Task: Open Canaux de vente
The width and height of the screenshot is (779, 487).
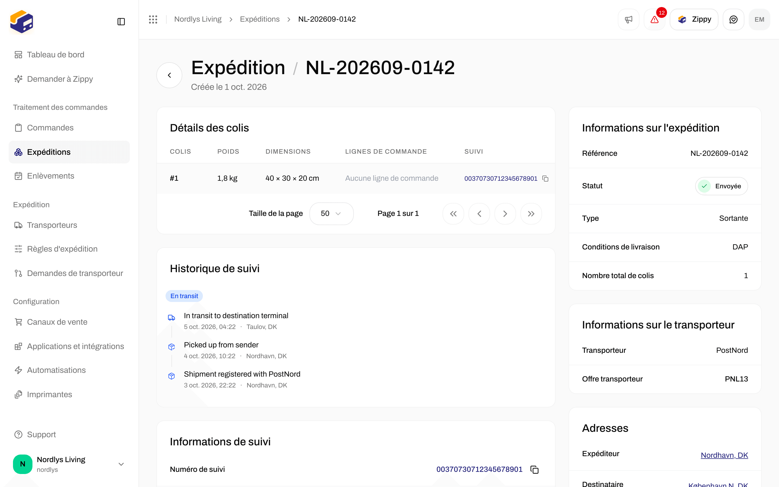Action: tap(69, 322)
